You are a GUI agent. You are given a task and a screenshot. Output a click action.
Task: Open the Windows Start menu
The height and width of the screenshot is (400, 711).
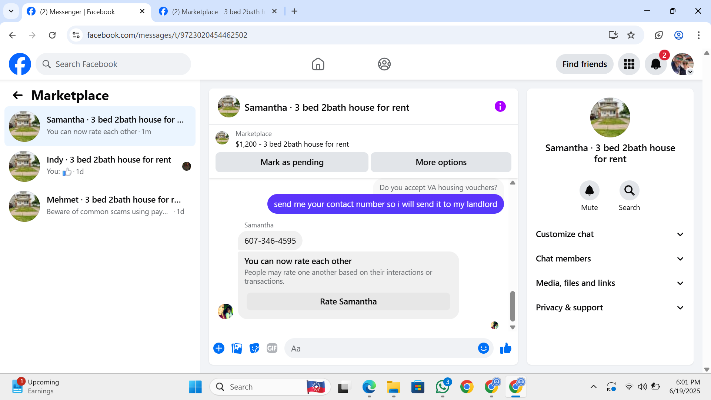[x=195, y=387]
